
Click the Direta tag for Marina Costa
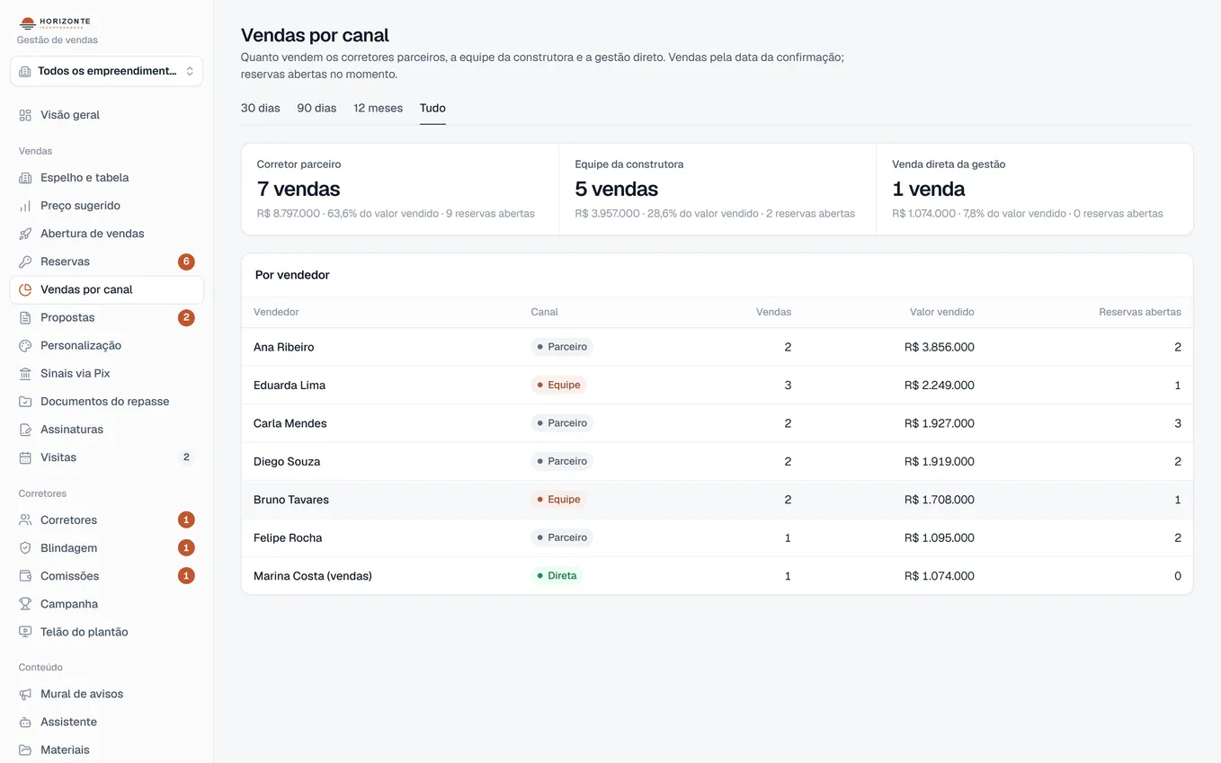tap(557, 575)
